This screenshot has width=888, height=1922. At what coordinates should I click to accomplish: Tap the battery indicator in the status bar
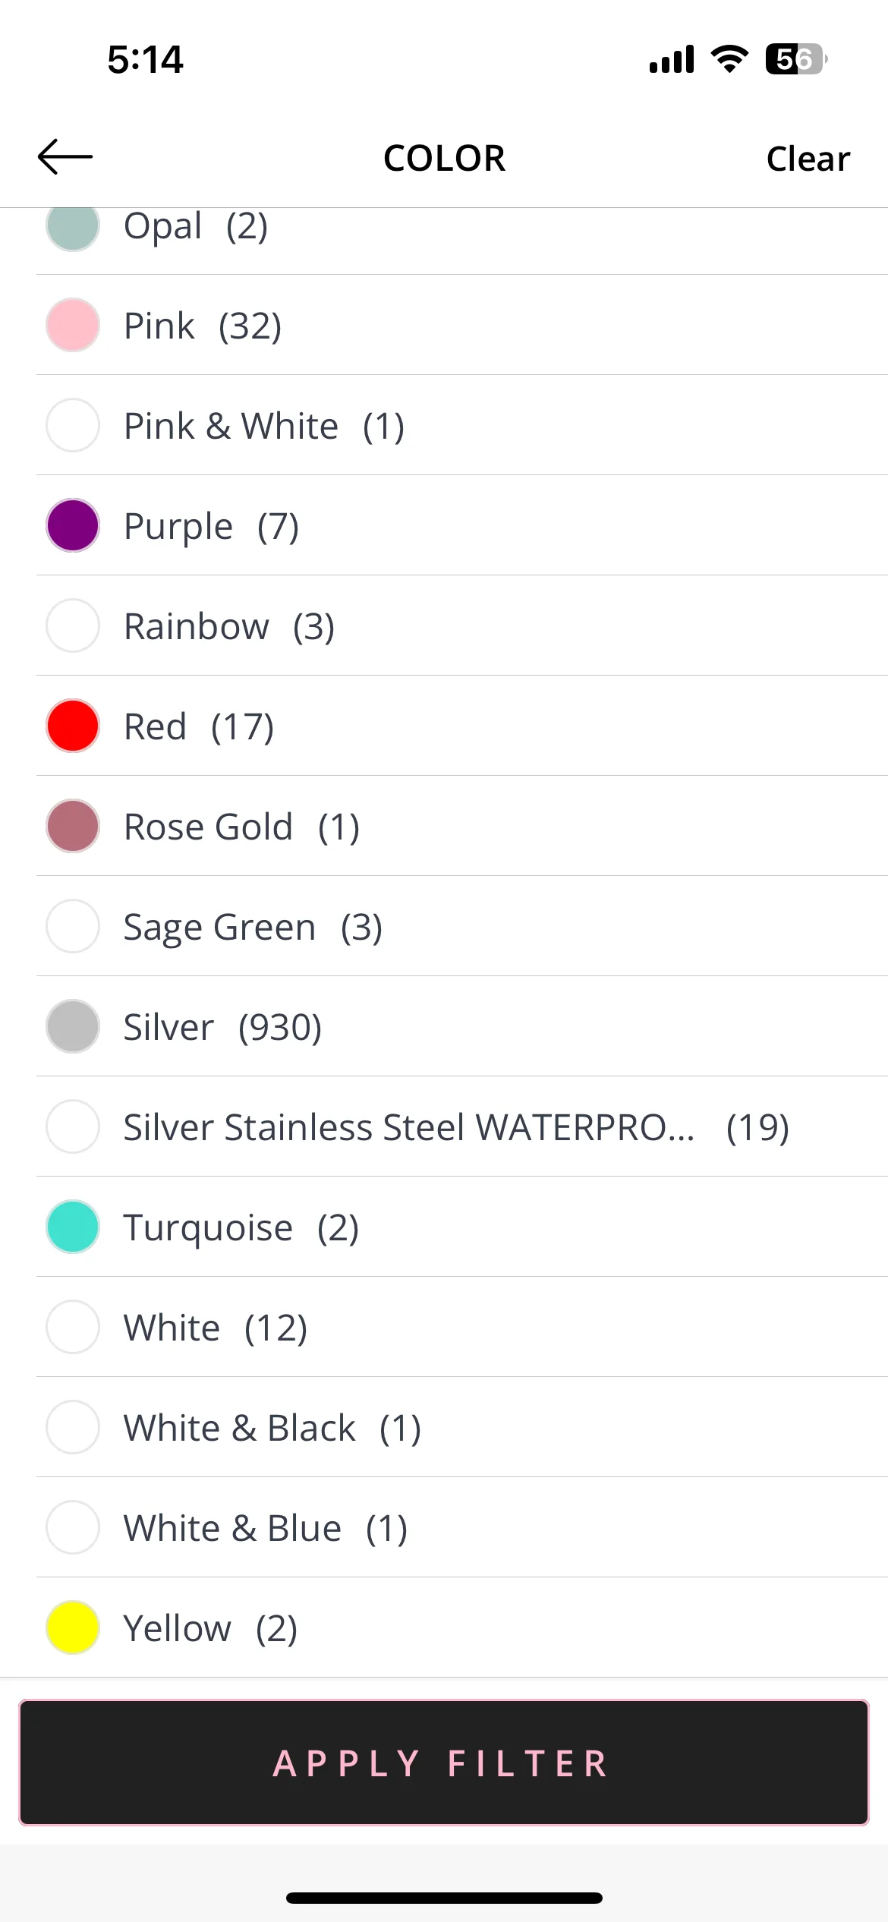796,59
